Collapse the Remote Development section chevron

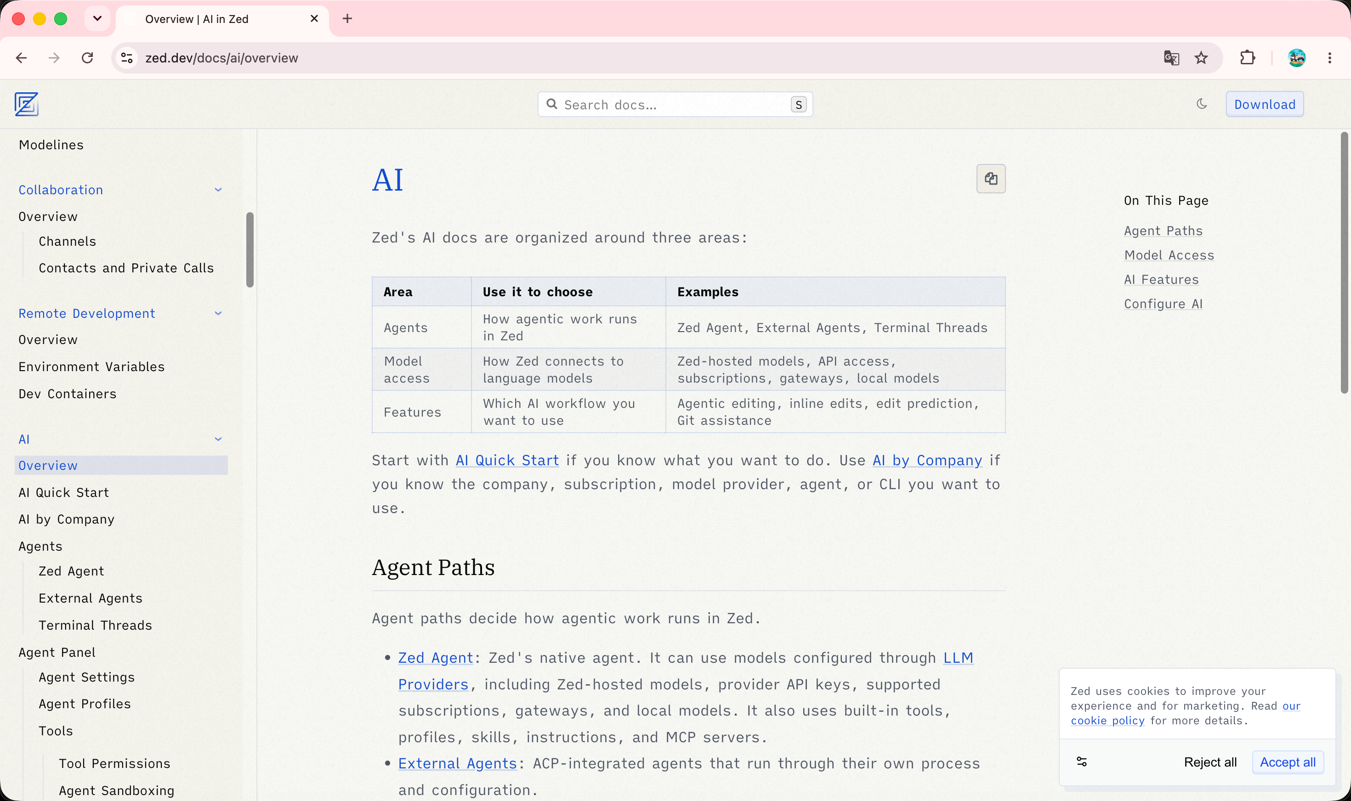pos(218,313)
